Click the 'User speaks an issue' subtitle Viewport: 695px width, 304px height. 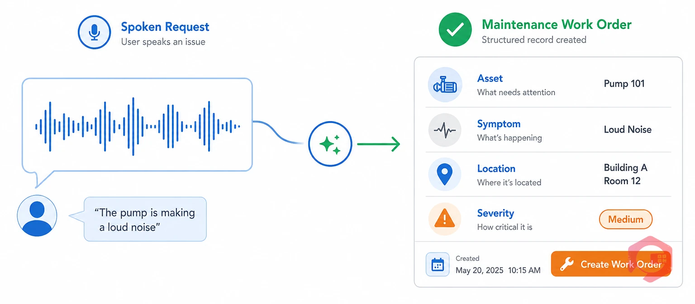(x=163, y=42)
